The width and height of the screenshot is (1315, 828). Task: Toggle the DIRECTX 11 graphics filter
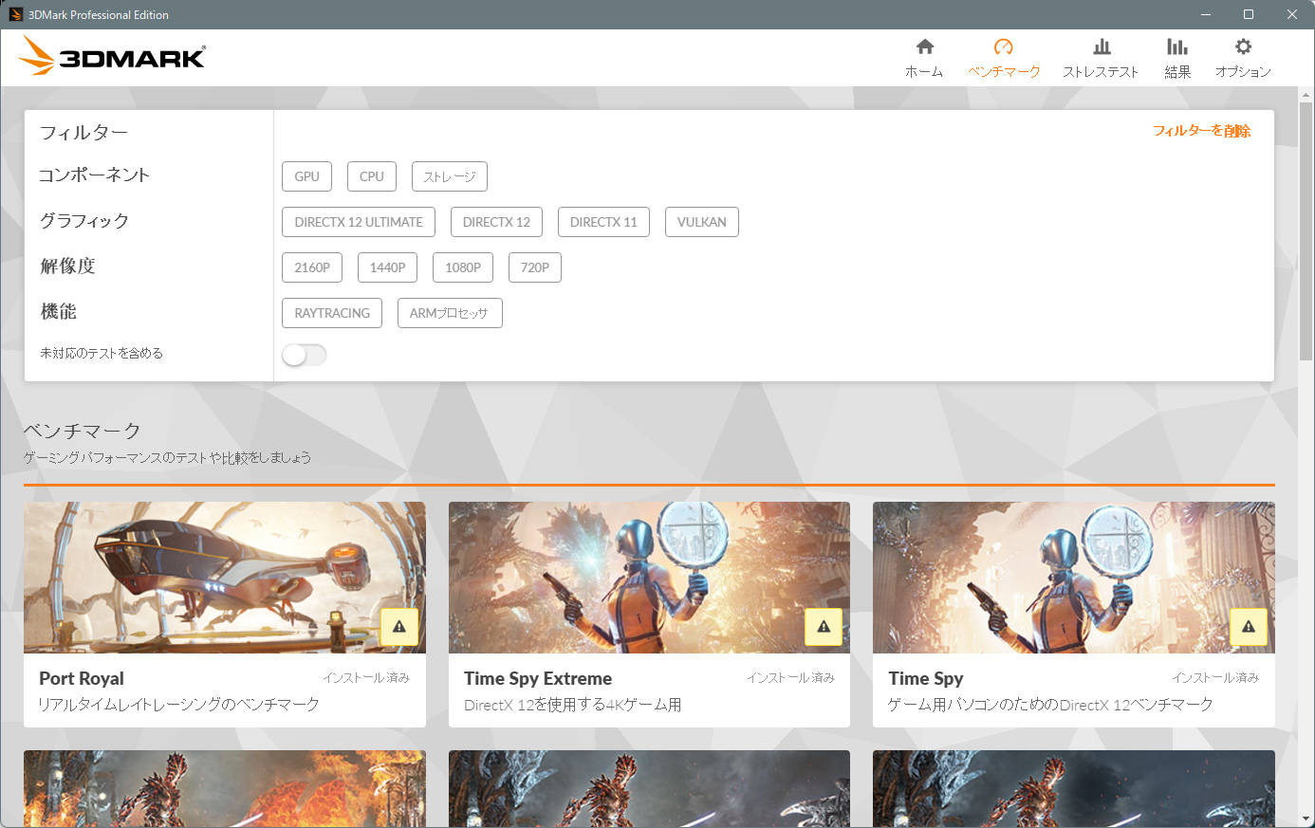[x=604, y=222]
